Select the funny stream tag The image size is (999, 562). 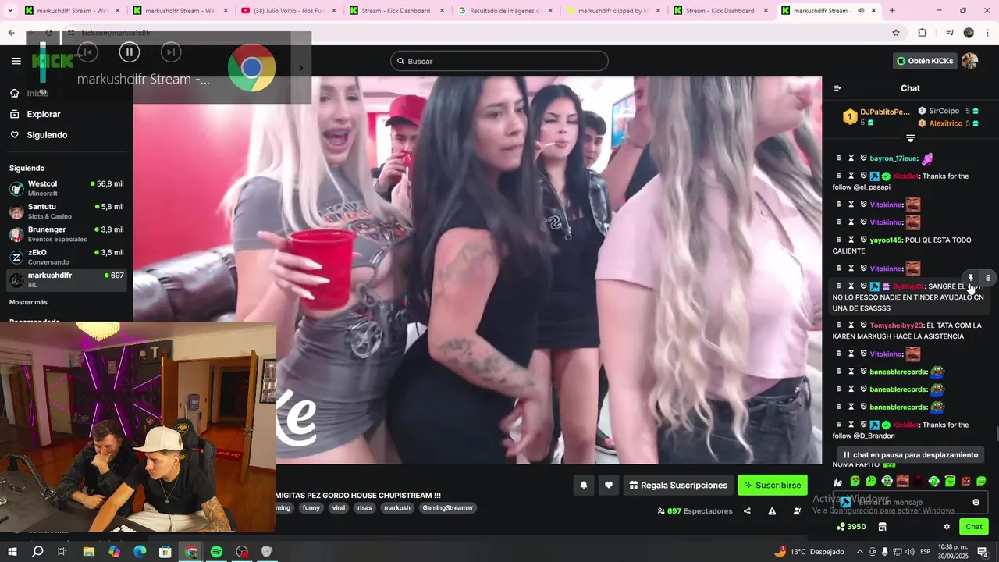point(311,508)
